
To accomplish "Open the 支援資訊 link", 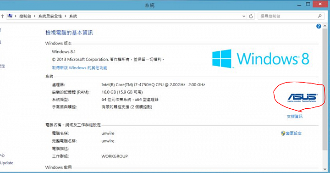I will [x=294, y=116].
